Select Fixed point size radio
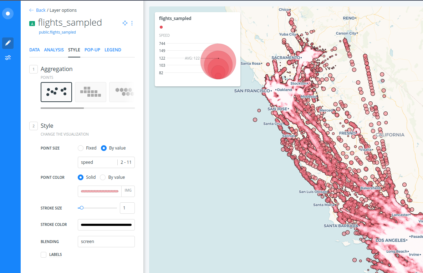The width and height of the screenshot is (423, 273). [x=80, y=148]
